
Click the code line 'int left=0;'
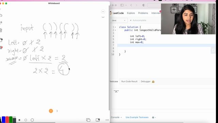click(x=137, y=36)
